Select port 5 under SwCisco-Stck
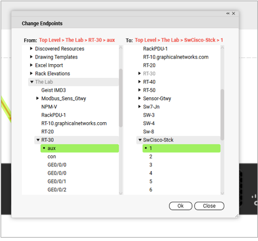The height and width of the screenshot is (241, 258). coord(151,181)
